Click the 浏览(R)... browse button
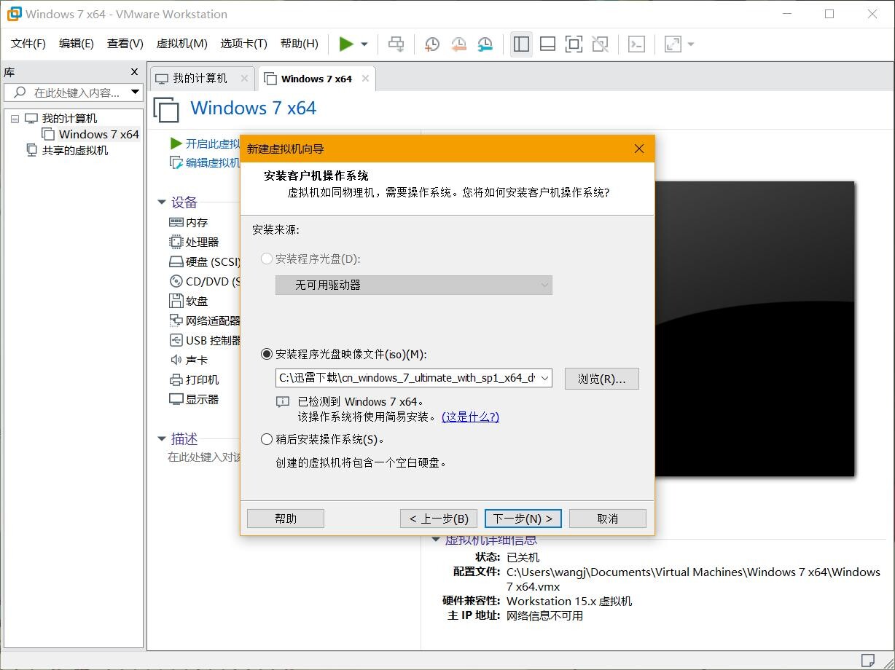895x670 pixels. (x=602, y=379)
